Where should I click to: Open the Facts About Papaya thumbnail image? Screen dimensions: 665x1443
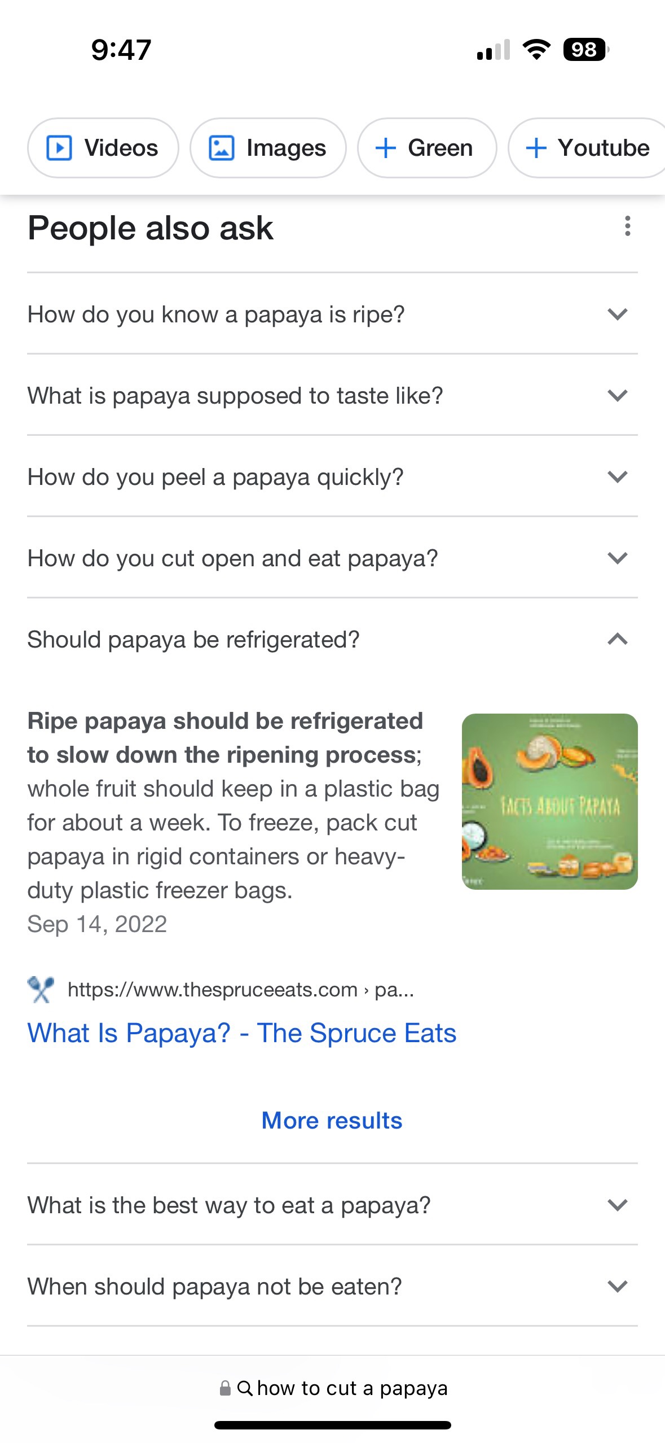[x=549, y=801]
